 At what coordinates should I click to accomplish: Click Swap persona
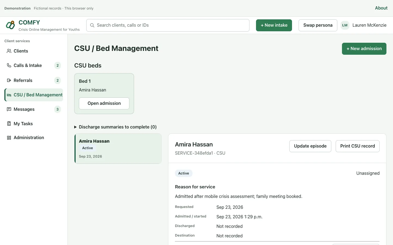tap(318, 25)
